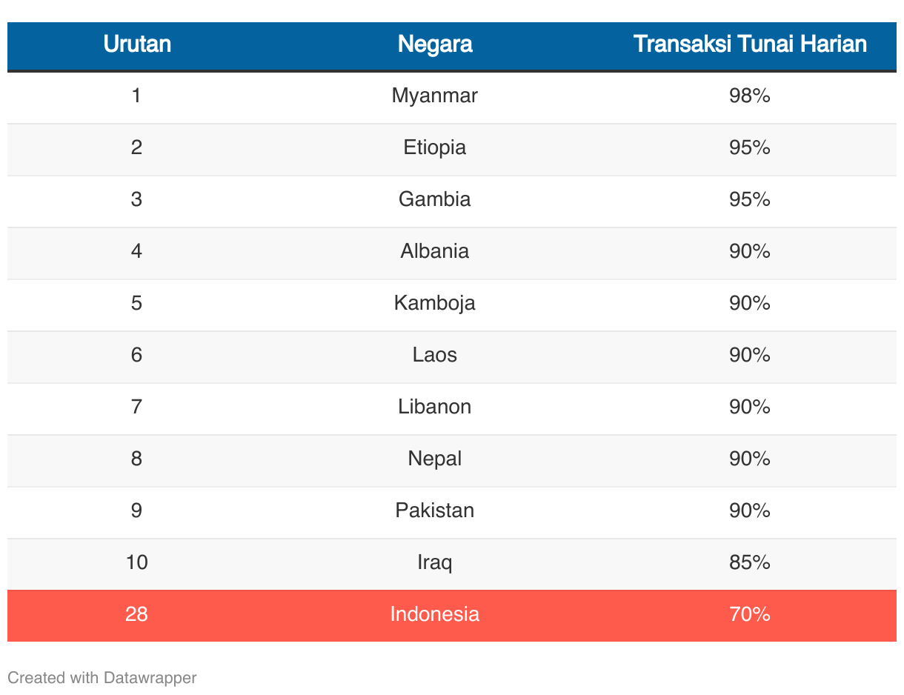Click the Etiopia row name
Screen dimensions: 904x695
coord(435,147)
